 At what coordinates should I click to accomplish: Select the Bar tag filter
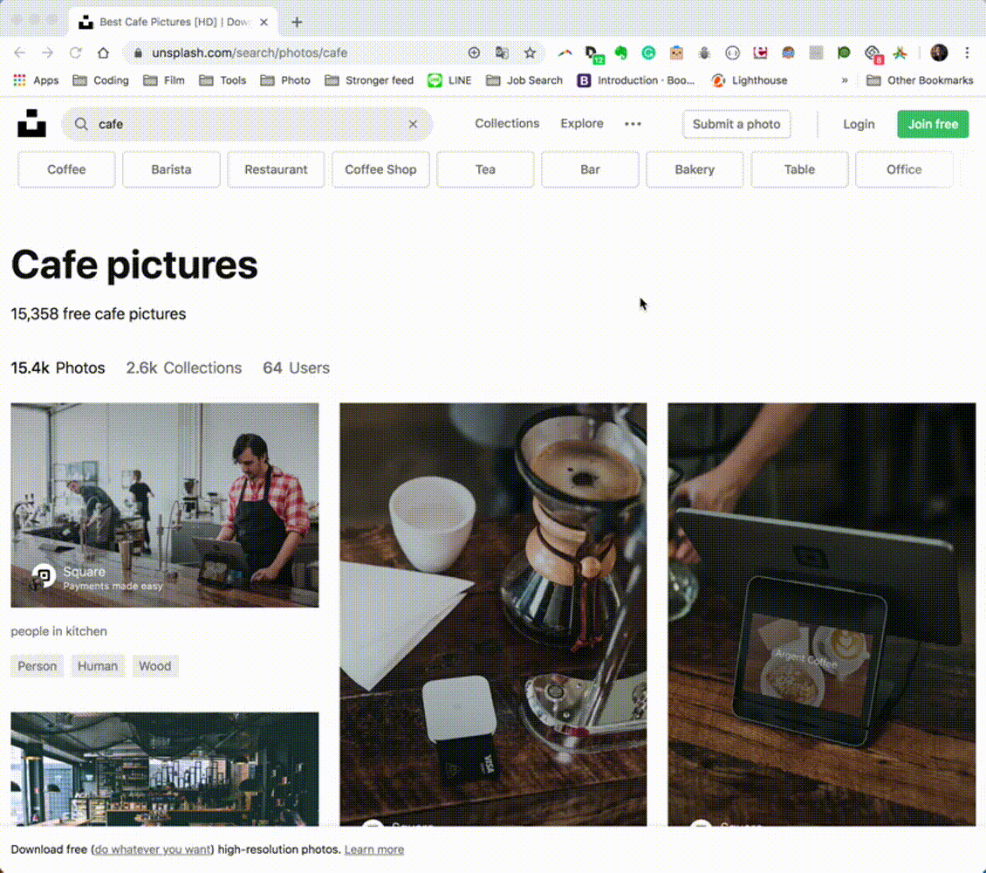[x=590, y=169]
